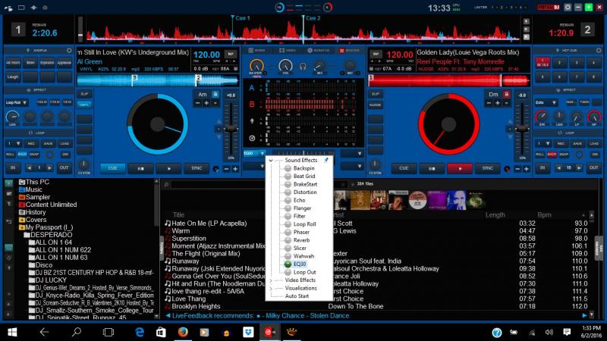Click left deck loop OUT button
607x341 pixels.
64,167
